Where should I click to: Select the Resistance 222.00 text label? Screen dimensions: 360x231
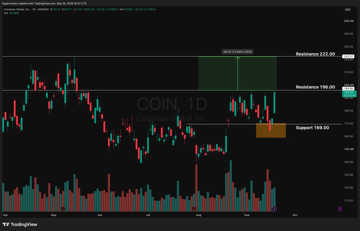point(315,54)
